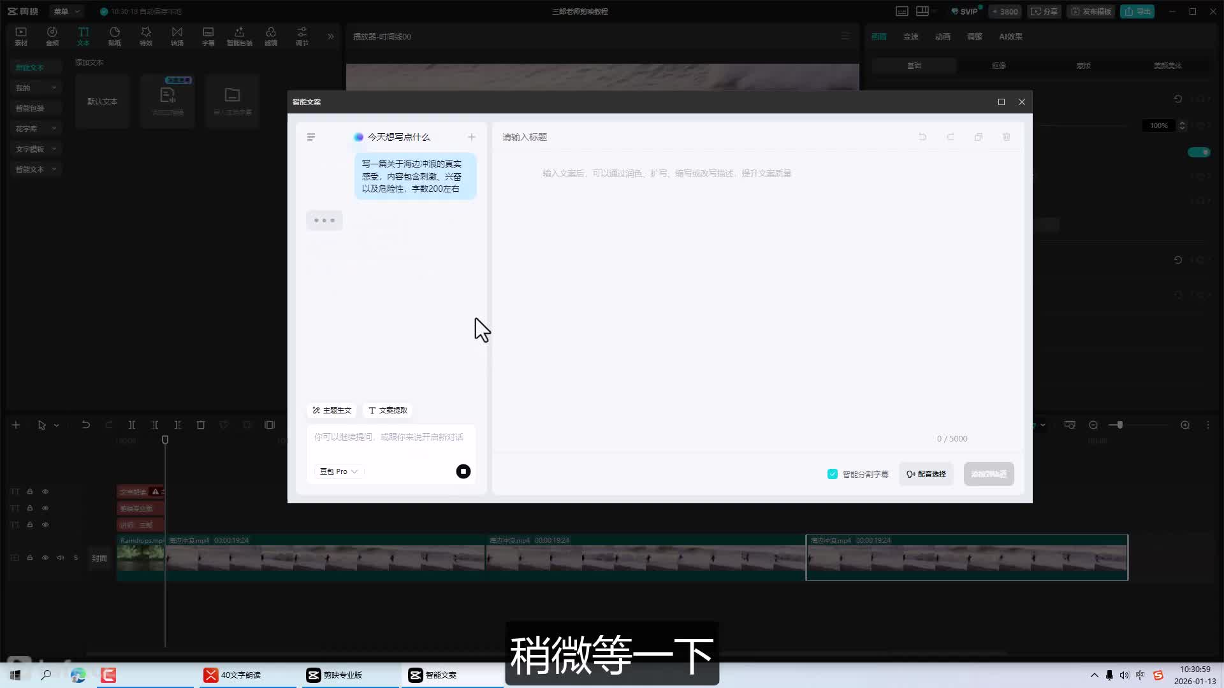The height and width of the screenshot is (688, 1224).
Task: Toggle 智能分割字幕 checkbox
Action: [833, 474]
